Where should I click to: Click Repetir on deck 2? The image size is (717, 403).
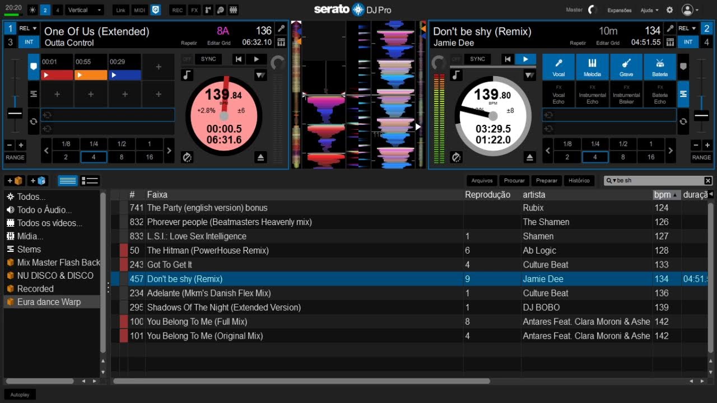pyautogui.click(x=578, y=43)
